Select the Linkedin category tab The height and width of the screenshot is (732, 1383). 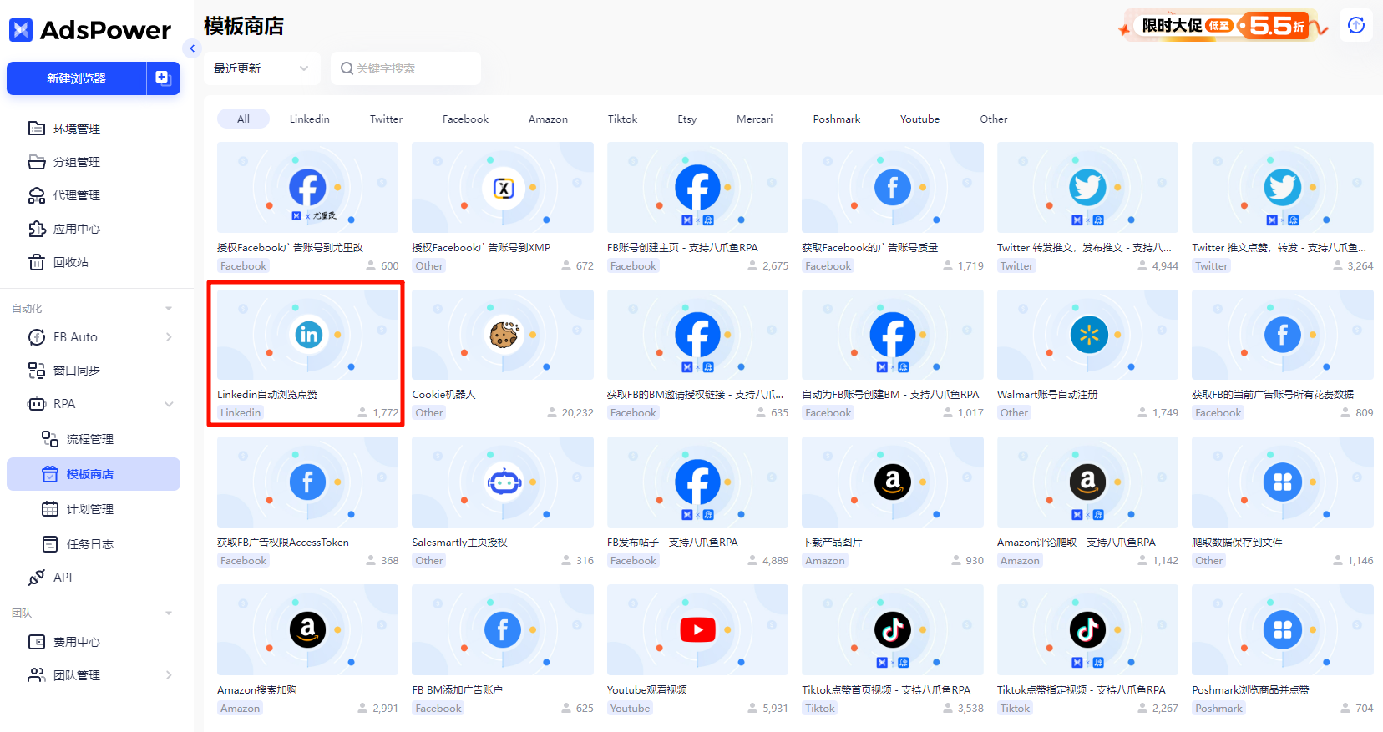[310, 119]
